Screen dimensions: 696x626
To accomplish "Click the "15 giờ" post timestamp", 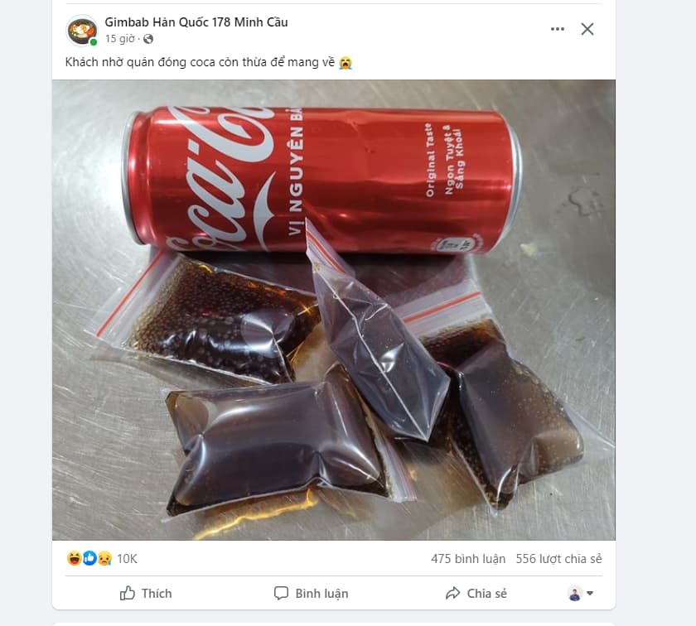I will pos(120,39).
